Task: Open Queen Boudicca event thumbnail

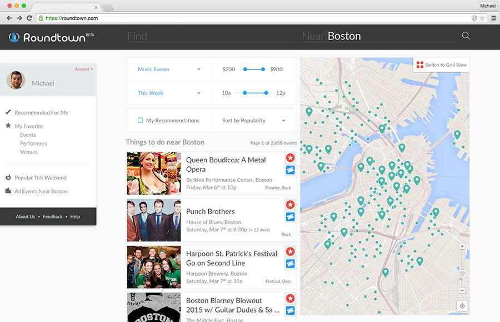Action: coord(154,174)
